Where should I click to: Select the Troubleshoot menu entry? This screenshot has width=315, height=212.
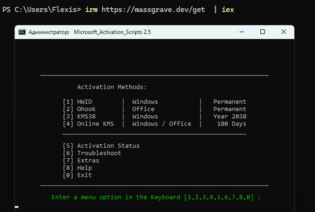click(x=92, y=153)
